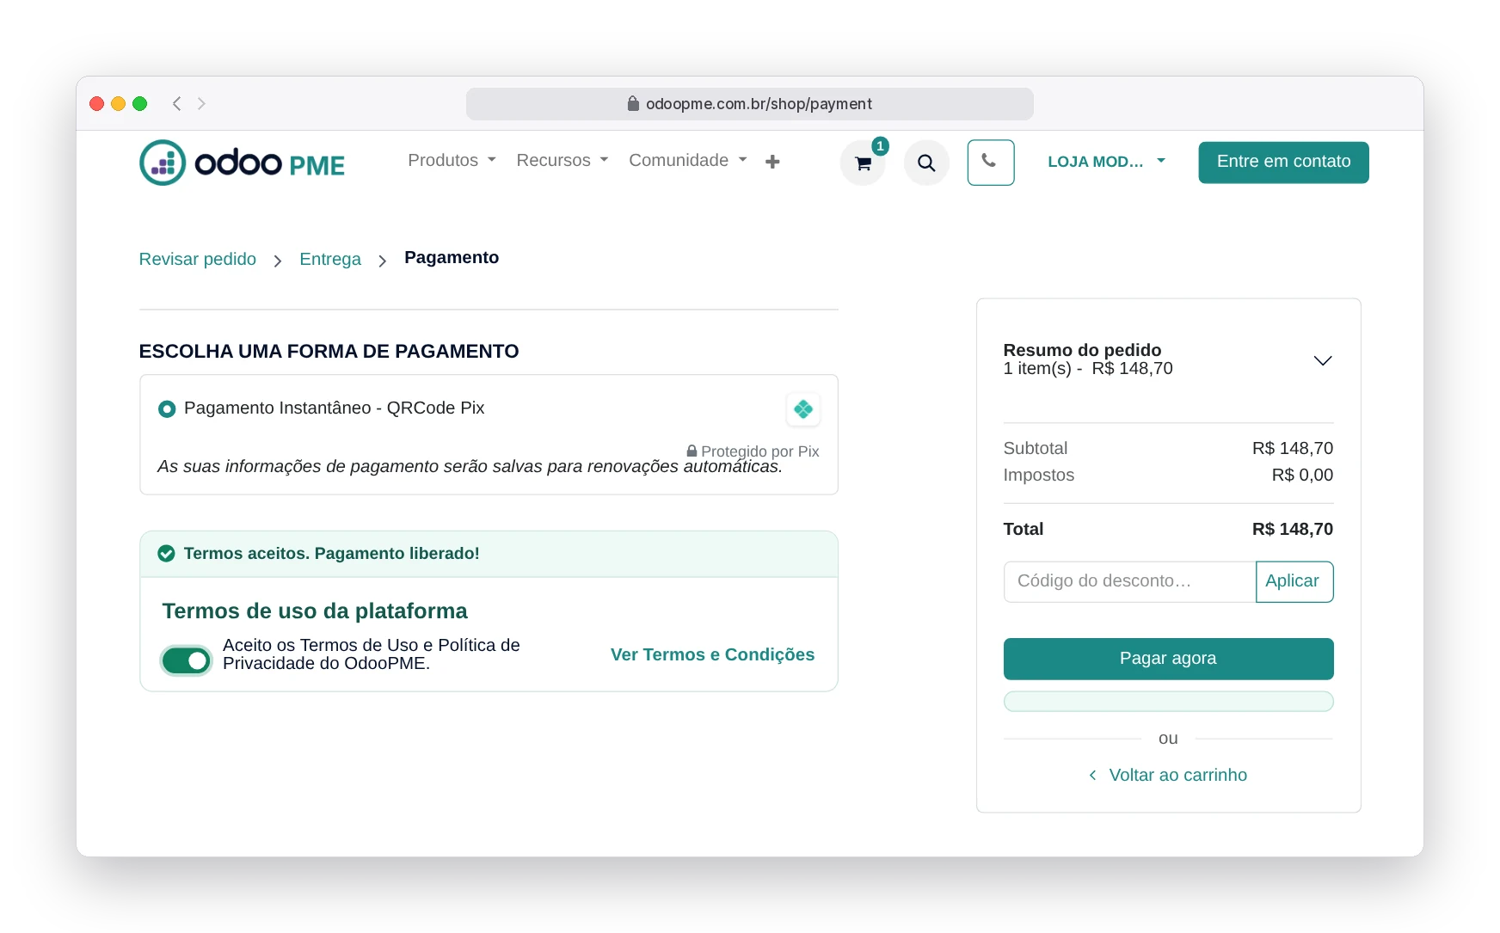The image size is (1500, 933).
Task: Click the plus icon after Comunidade
Action: [x=772, y=162]
